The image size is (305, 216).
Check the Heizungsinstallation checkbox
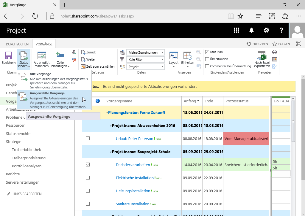coord(88,191)
